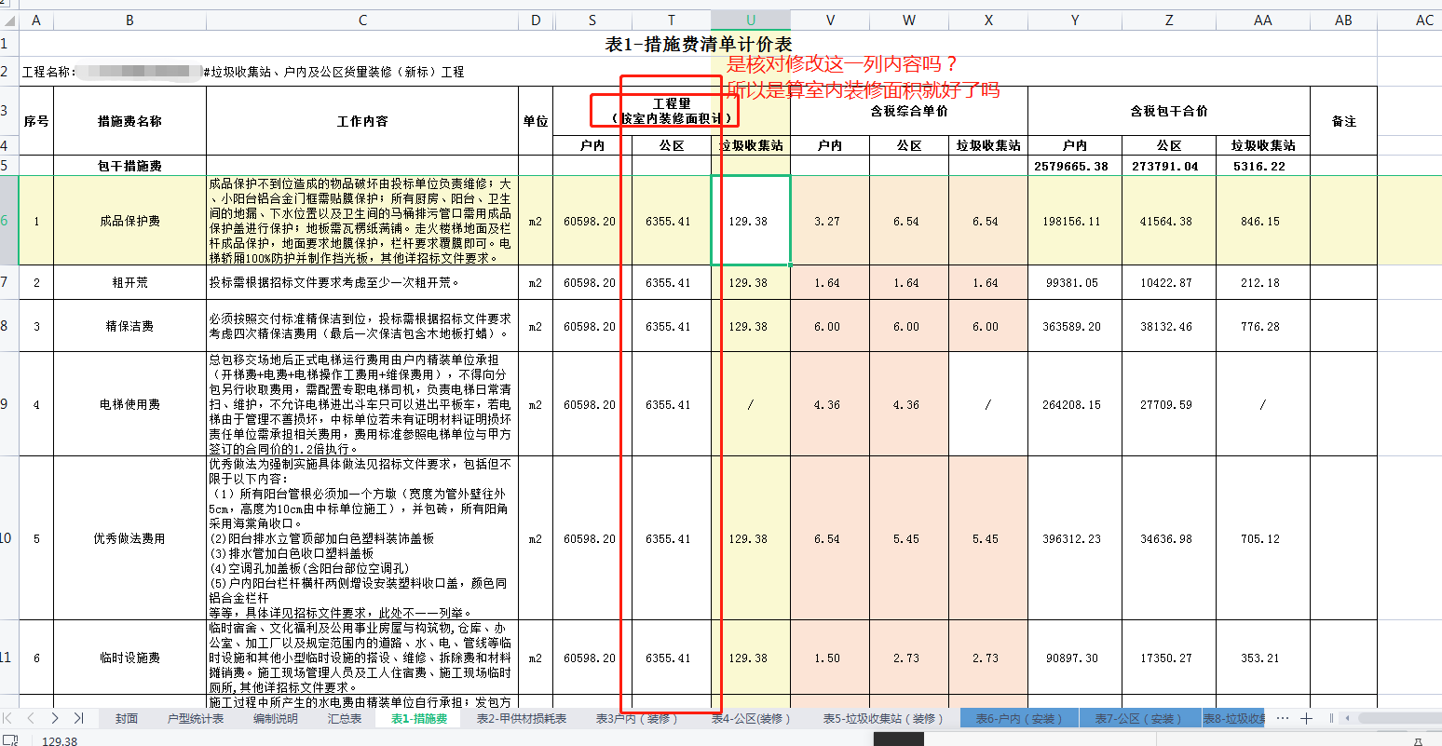Click the 序号 header cell
Image resolution: width=1442 pixels, height=746 pixels.
[x=36, y=121]
